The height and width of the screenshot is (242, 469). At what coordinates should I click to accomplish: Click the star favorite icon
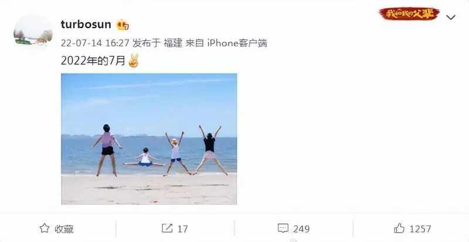[45, 229]
